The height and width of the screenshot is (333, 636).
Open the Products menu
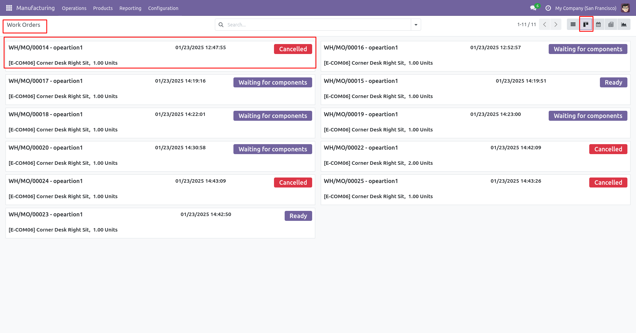pos(103,8)
